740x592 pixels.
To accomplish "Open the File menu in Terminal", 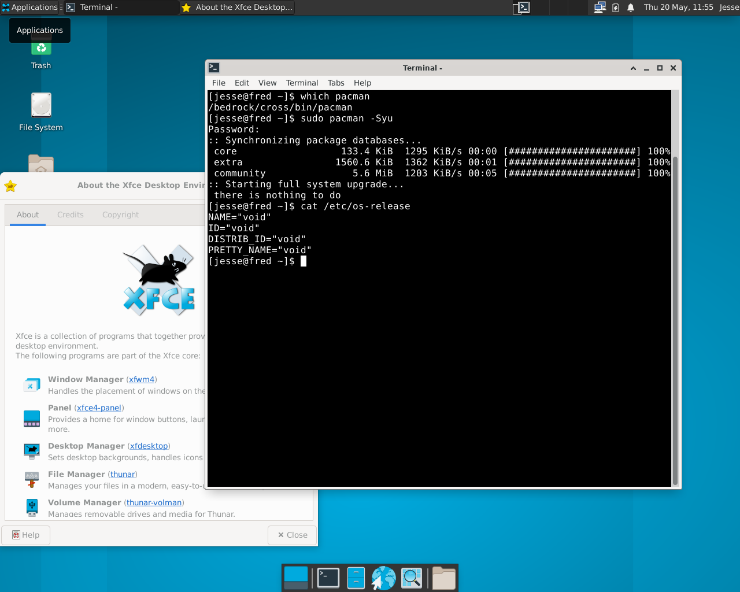I will click(x=219, y=83).
